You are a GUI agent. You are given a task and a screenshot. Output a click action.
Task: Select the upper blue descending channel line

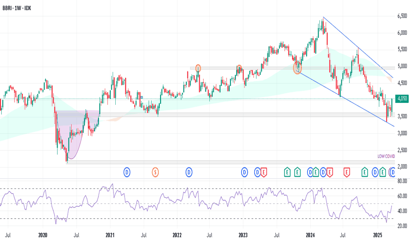point(358,48)
